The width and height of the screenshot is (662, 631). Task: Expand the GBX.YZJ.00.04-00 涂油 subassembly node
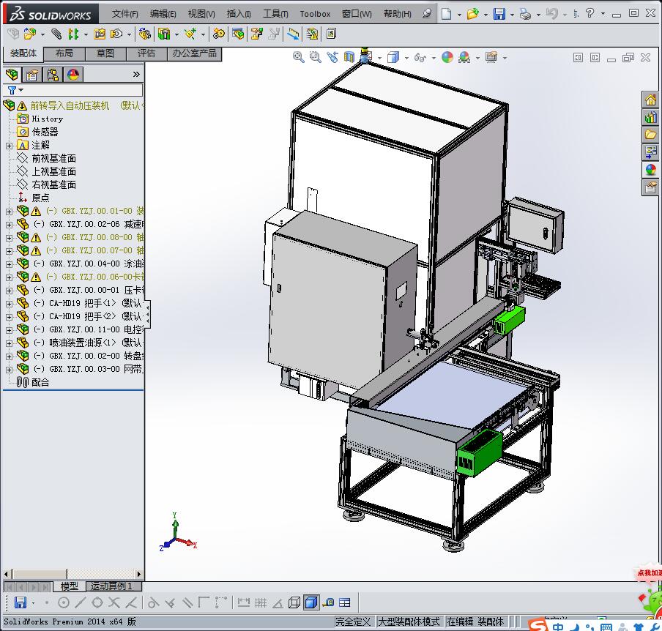(x=9, y=264)
